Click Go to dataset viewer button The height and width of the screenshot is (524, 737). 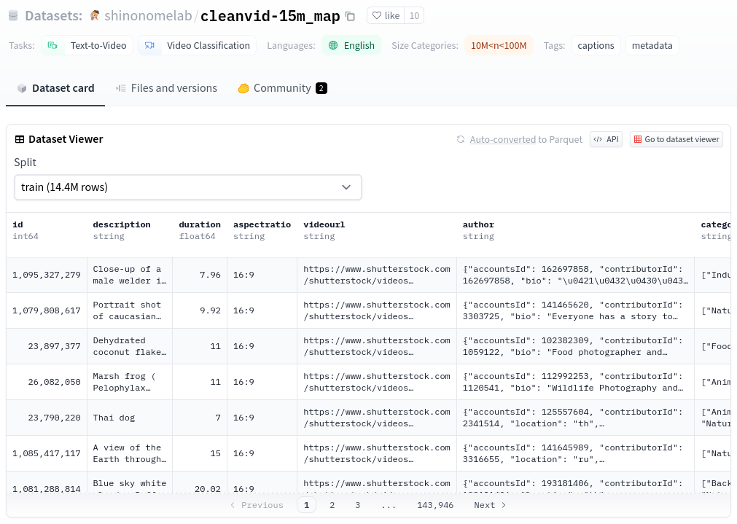coord(676,139)
